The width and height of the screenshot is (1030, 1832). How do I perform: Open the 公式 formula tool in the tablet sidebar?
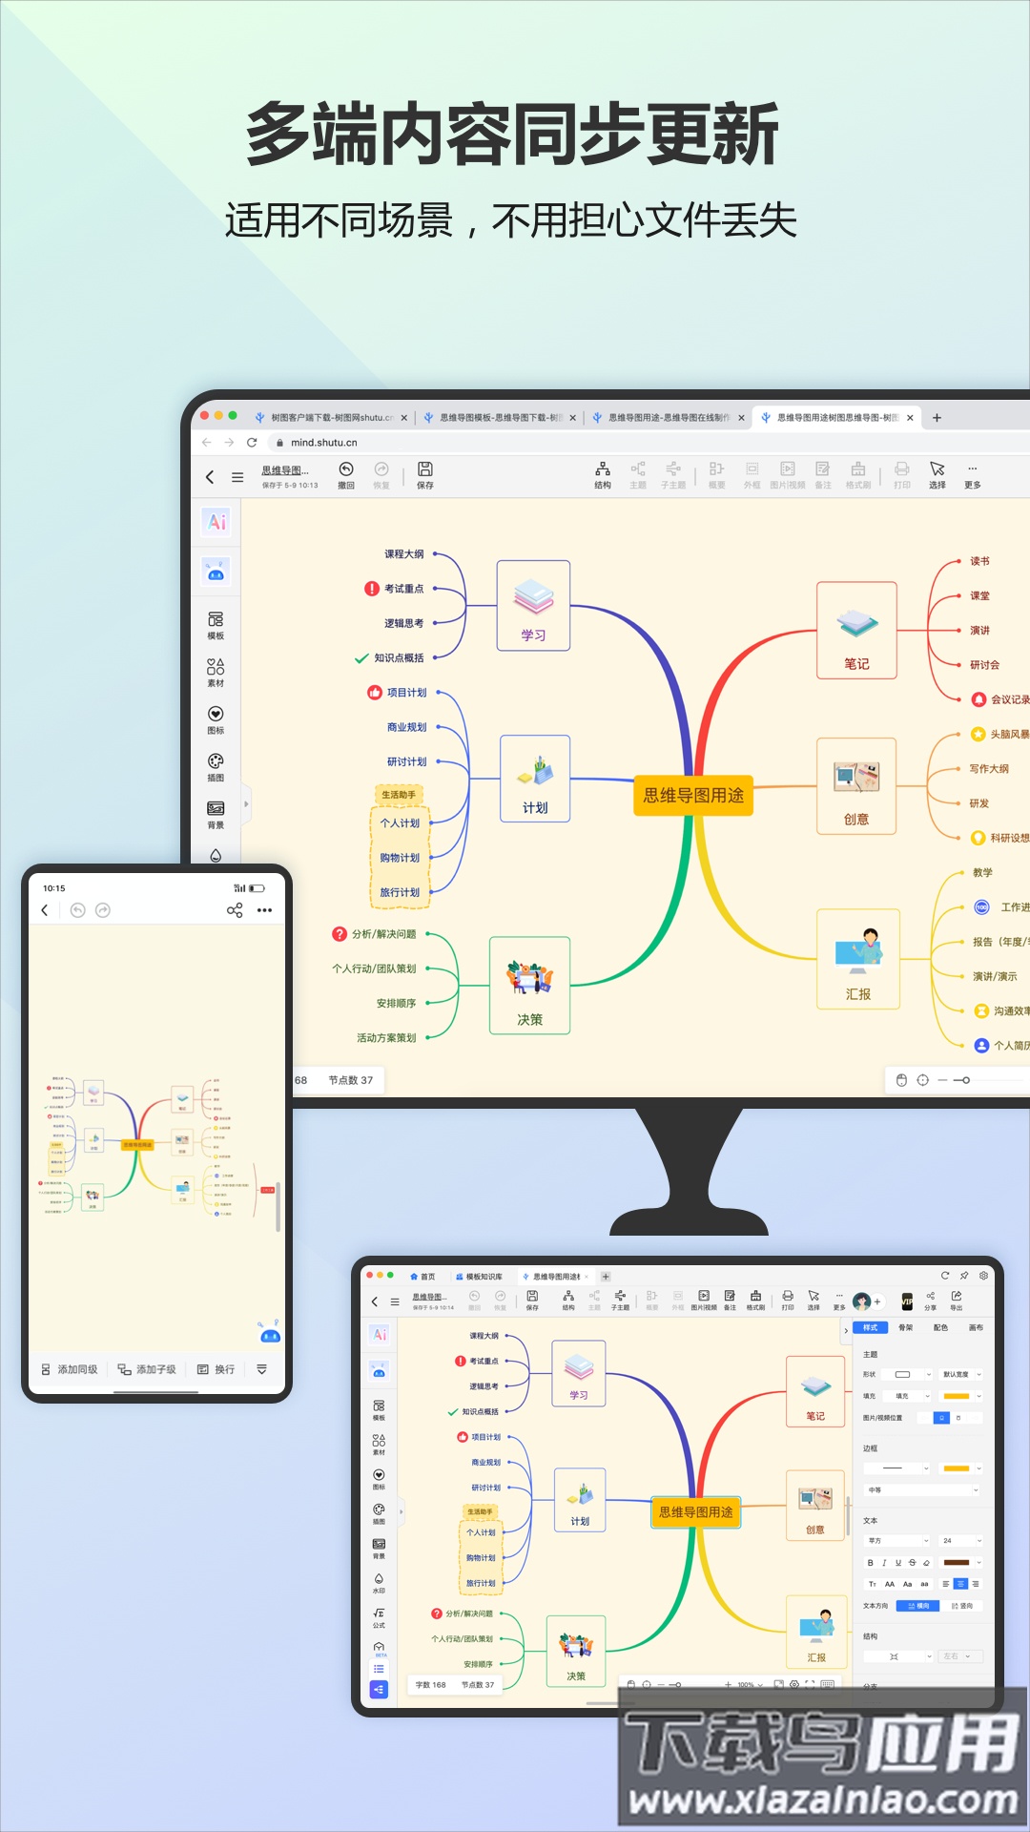click(379, 1616)
